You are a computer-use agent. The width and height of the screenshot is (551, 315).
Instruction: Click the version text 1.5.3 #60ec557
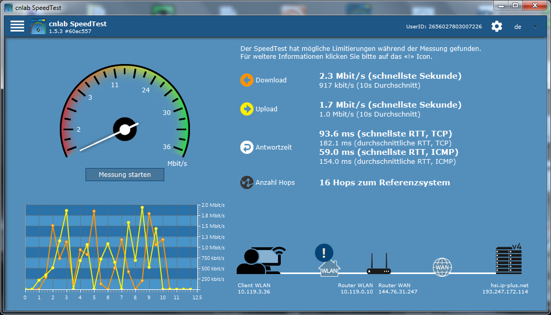[x=71, y=31]
